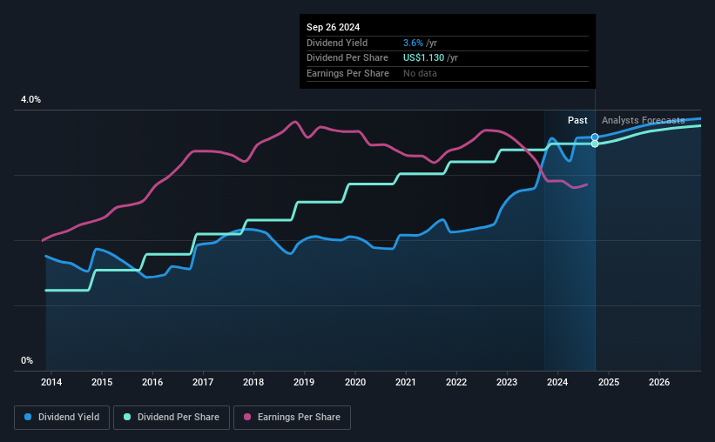Click the blue Dividend Yield data point marker
Screen dimensions: 715x442
[595, 137]
